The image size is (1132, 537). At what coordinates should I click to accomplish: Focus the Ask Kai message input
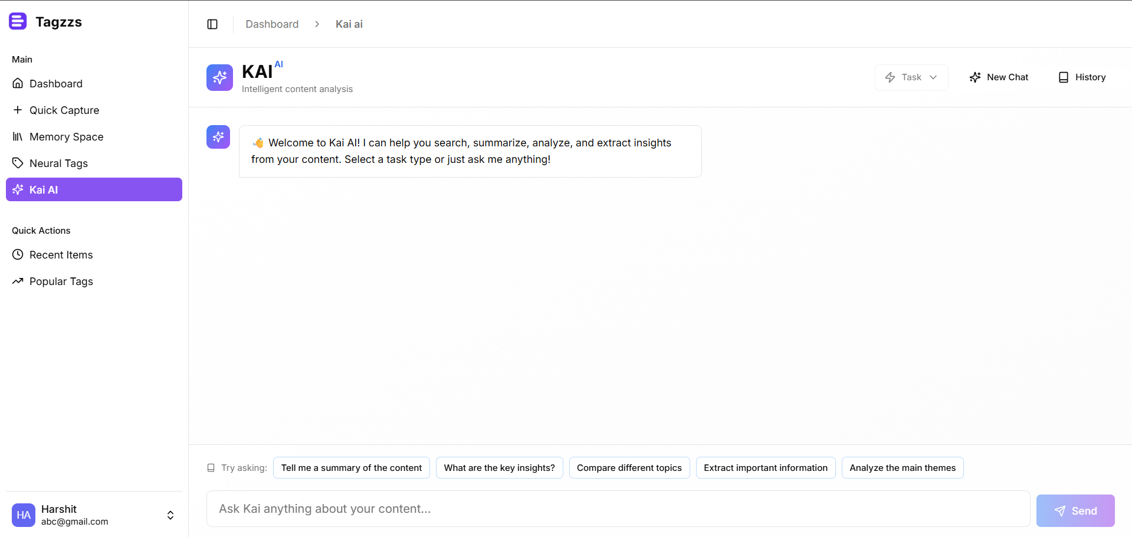[618, 509]
